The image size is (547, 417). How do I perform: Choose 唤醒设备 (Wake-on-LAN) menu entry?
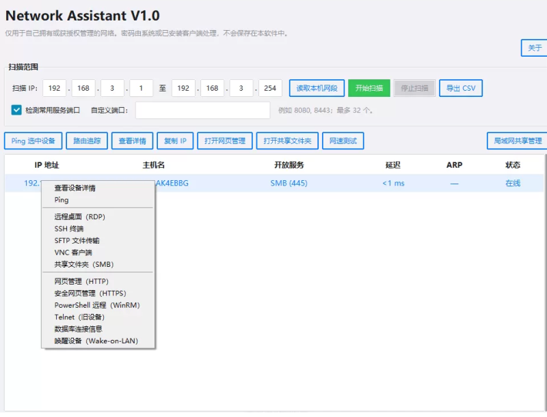click(x=98, y=341)
